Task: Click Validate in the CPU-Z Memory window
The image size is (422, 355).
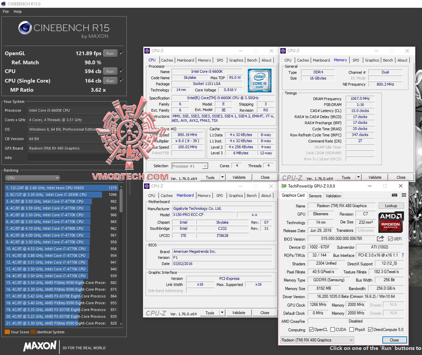Action: pos(375,177)
